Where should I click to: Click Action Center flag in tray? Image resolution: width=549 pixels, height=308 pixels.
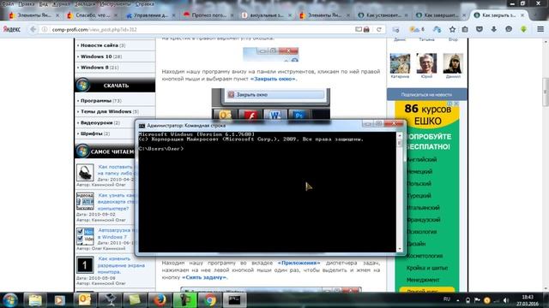pos(477,300)
